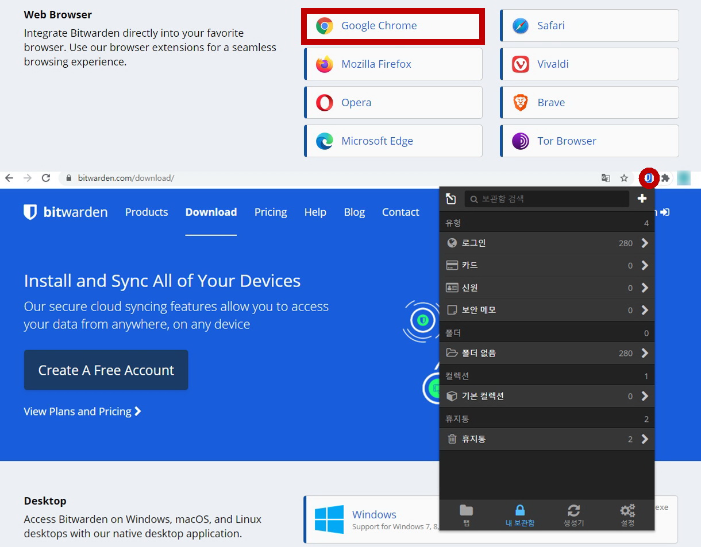Screen dimensions: 701x547
Task: Click the Mozilla Firefox logo icon
Action: click(325, 64)
